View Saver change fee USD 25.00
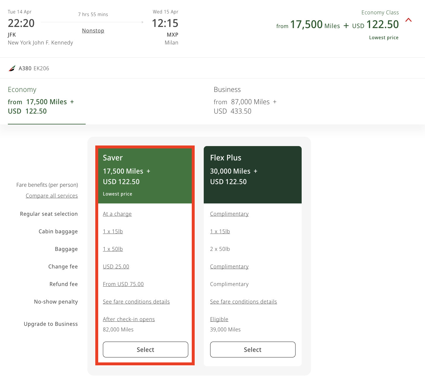Screen dimensions: 425x387 116,267
